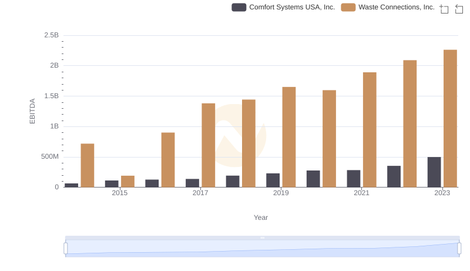Click the '2019' x-axis label

(281, 193)
